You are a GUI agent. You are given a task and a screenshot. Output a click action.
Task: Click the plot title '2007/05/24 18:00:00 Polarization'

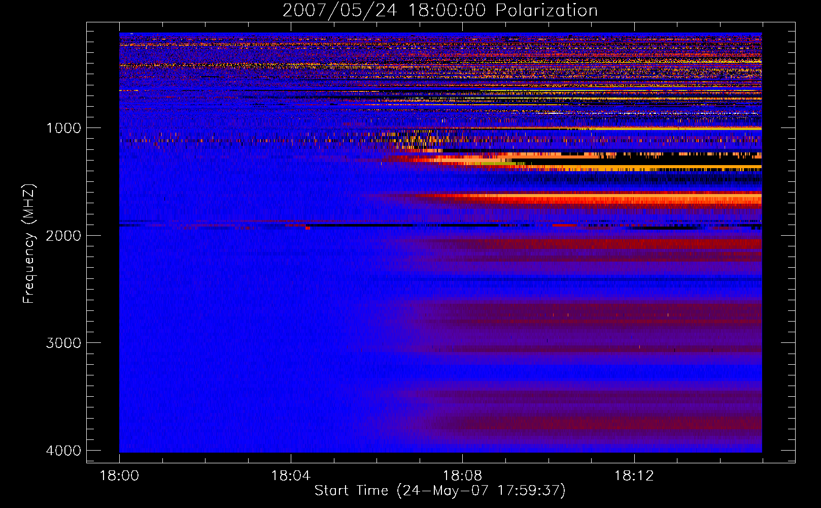440,11
